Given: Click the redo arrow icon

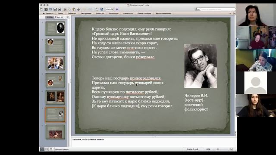Looking at the screenshot, I should tap(91, 9).
